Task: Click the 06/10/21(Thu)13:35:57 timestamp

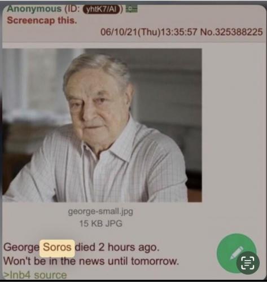Action: click(x=148, y=32)
